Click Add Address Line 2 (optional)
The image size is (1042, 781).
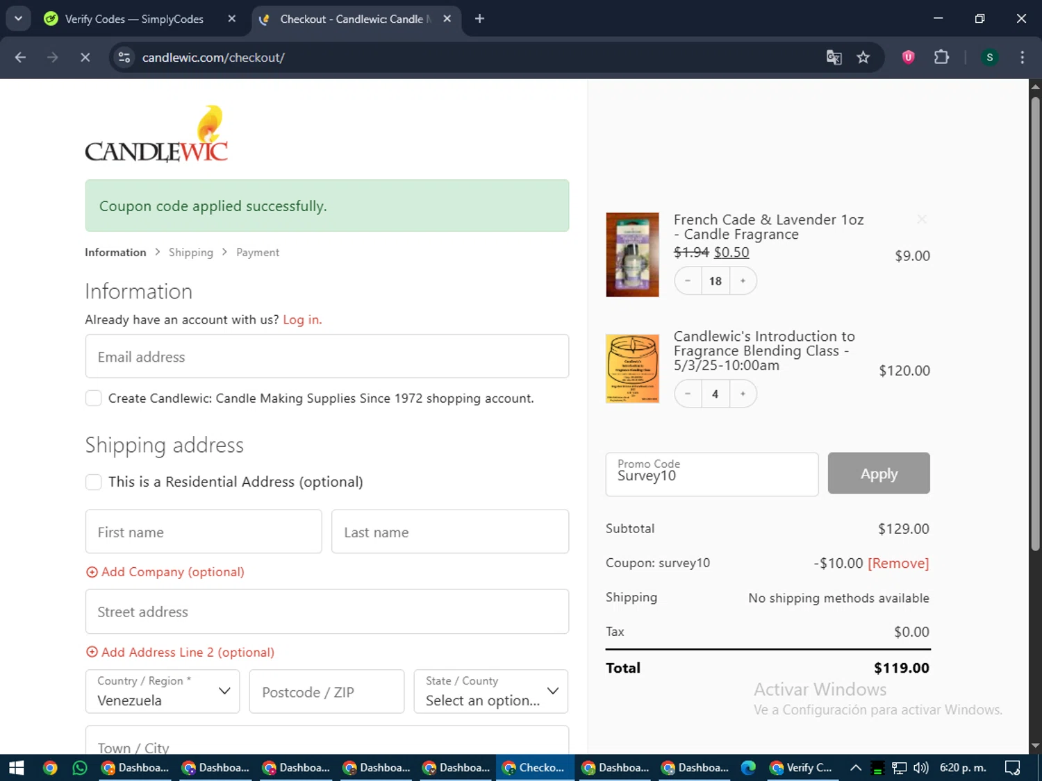click(x=180, y=652)
